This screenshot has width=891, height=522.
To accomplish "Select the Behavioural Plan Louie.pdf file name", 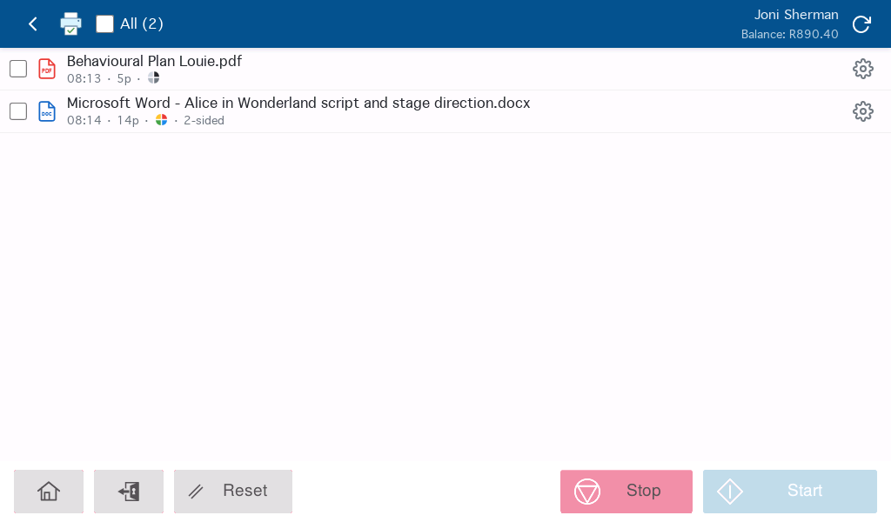I will tap(154, 61).
